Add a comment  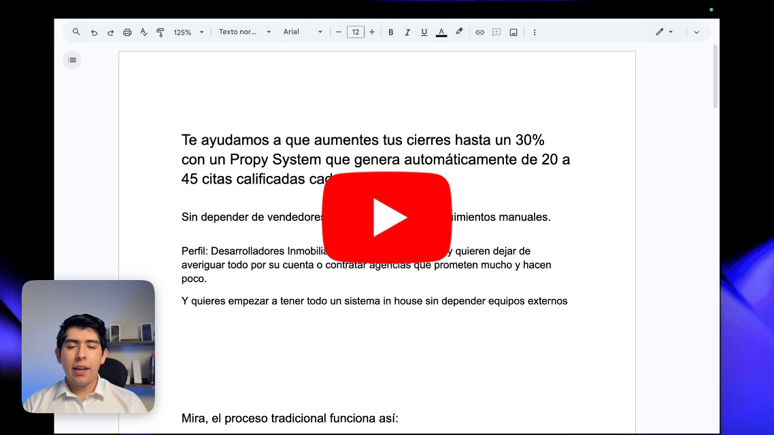pyautogui.click(x=497, y=32)
